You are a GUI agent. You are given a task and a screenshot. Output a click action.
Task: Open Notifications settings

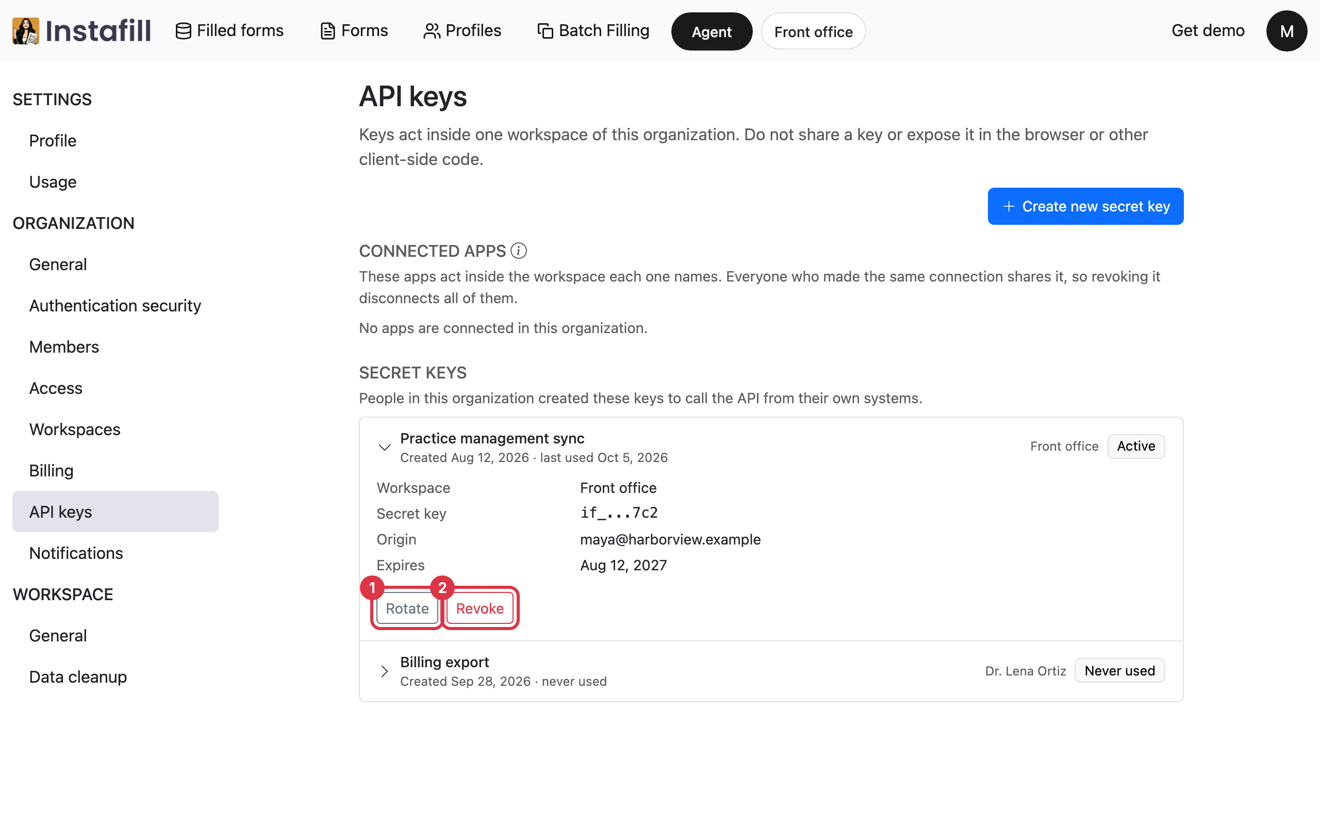pos(115,553)
